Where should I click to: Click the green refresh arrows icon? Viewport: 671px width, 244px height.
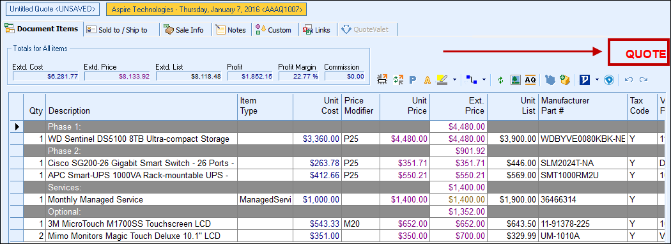coord(500,80)
